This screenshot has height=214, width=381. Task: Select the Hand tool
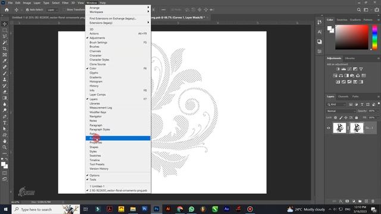[5, 141]
